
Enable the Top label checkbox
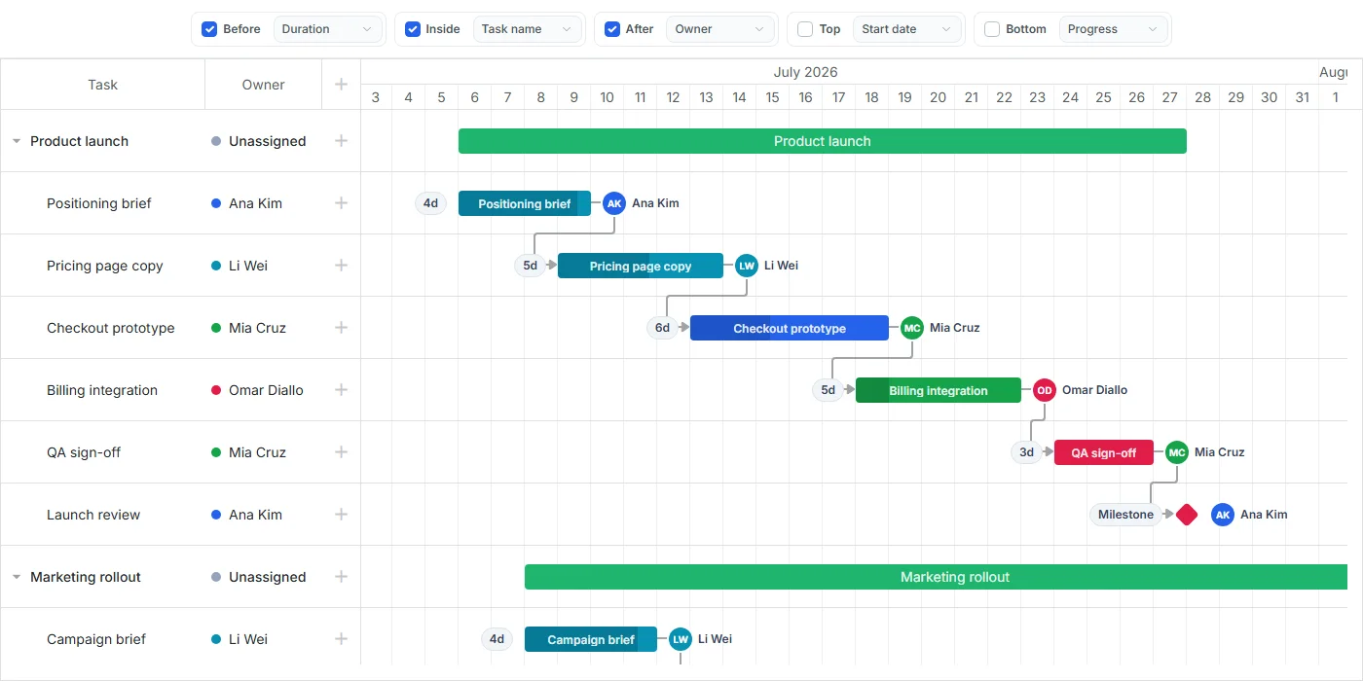805,29
